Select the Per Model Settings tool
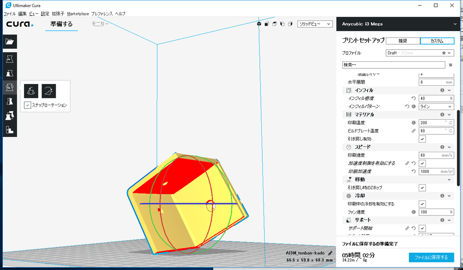This screenshot has width=463, height=270. (x=10, y=116)
